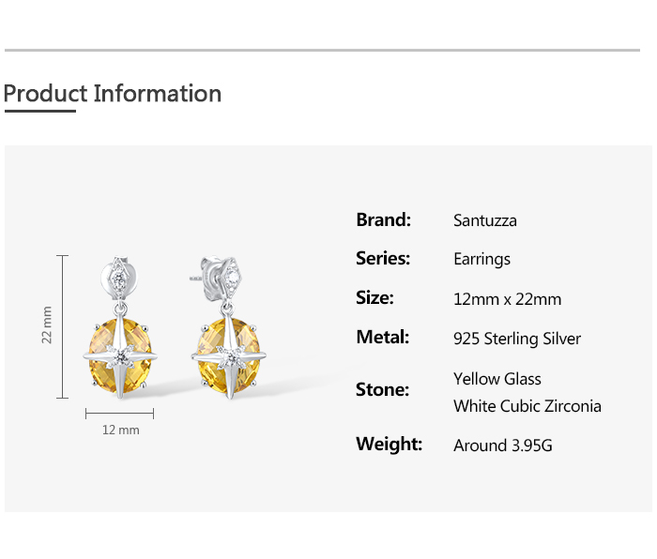Click the Yellow Glass stone text
Viewport: 657px width, 559px height.
click(497, 379)
